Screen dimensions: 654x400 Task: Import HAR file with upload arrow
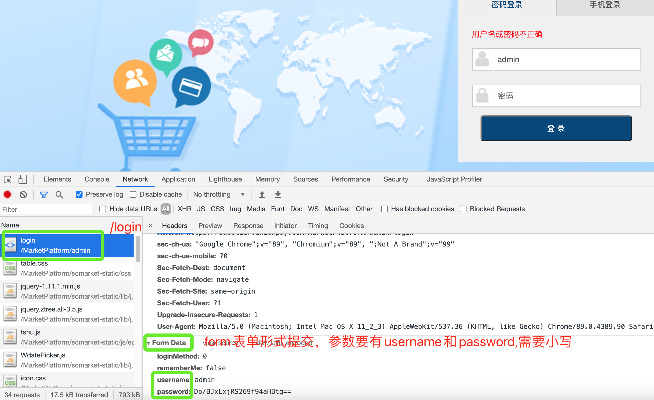pyautogui.click(x=262, y=194)
